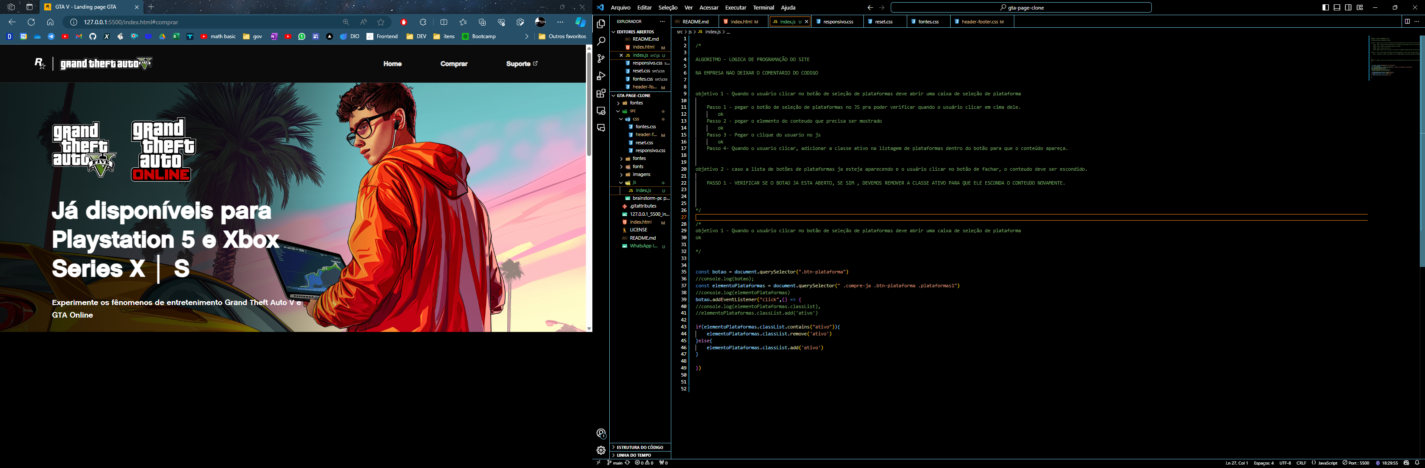1425x468 pixels.
Task: Open the Terminal menu
Action: 763,8
